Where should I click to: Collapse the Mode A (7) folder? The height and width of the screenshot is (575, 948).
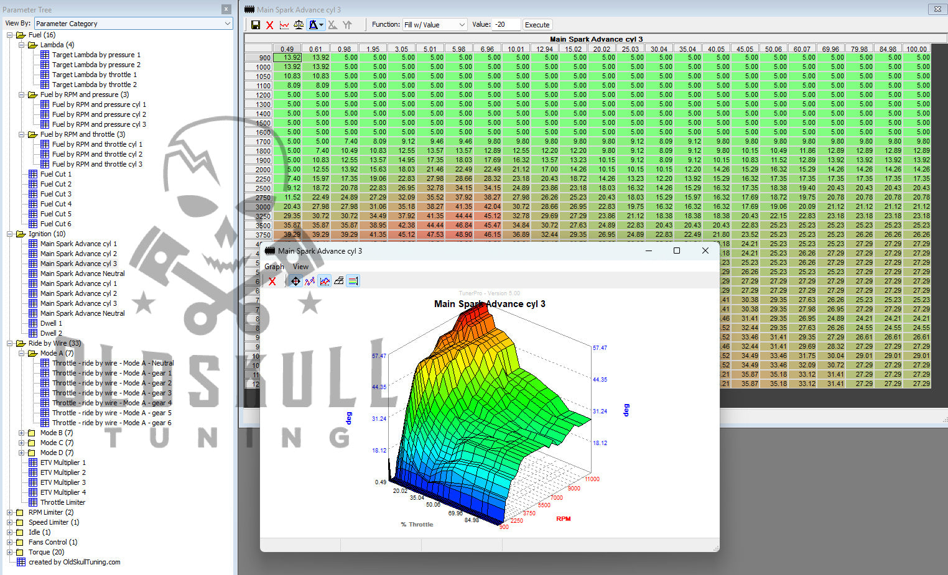[22, 353]
